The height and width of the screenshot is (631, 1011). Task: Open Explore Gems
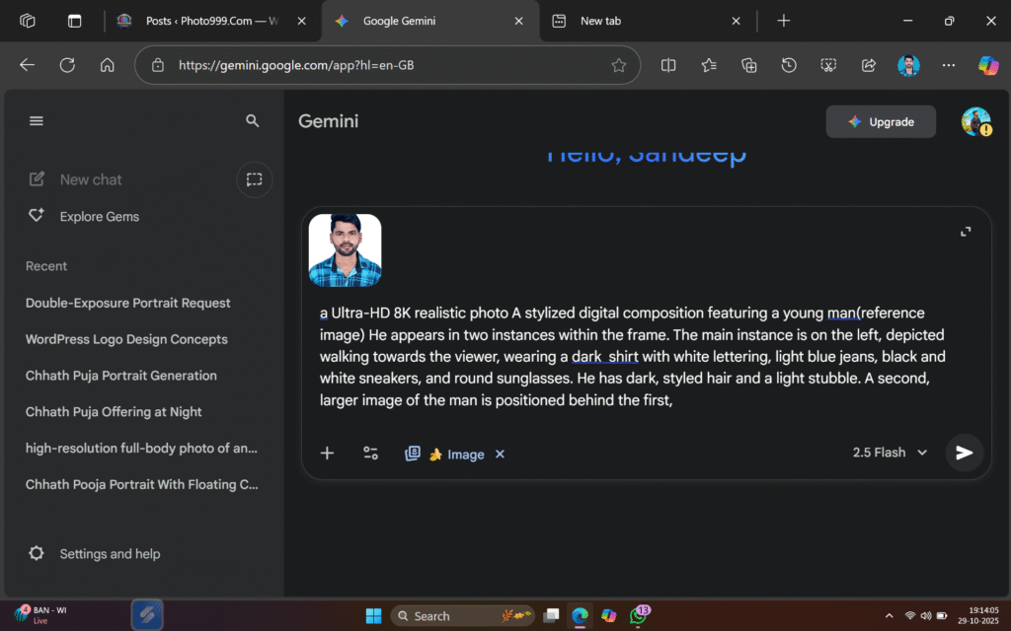point(99,216)
